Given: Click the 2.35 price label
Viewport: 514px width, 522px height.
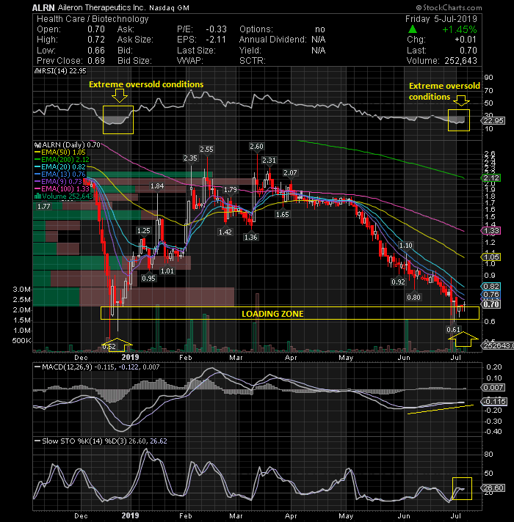Looking at the screenshot, I should (190, 158).
